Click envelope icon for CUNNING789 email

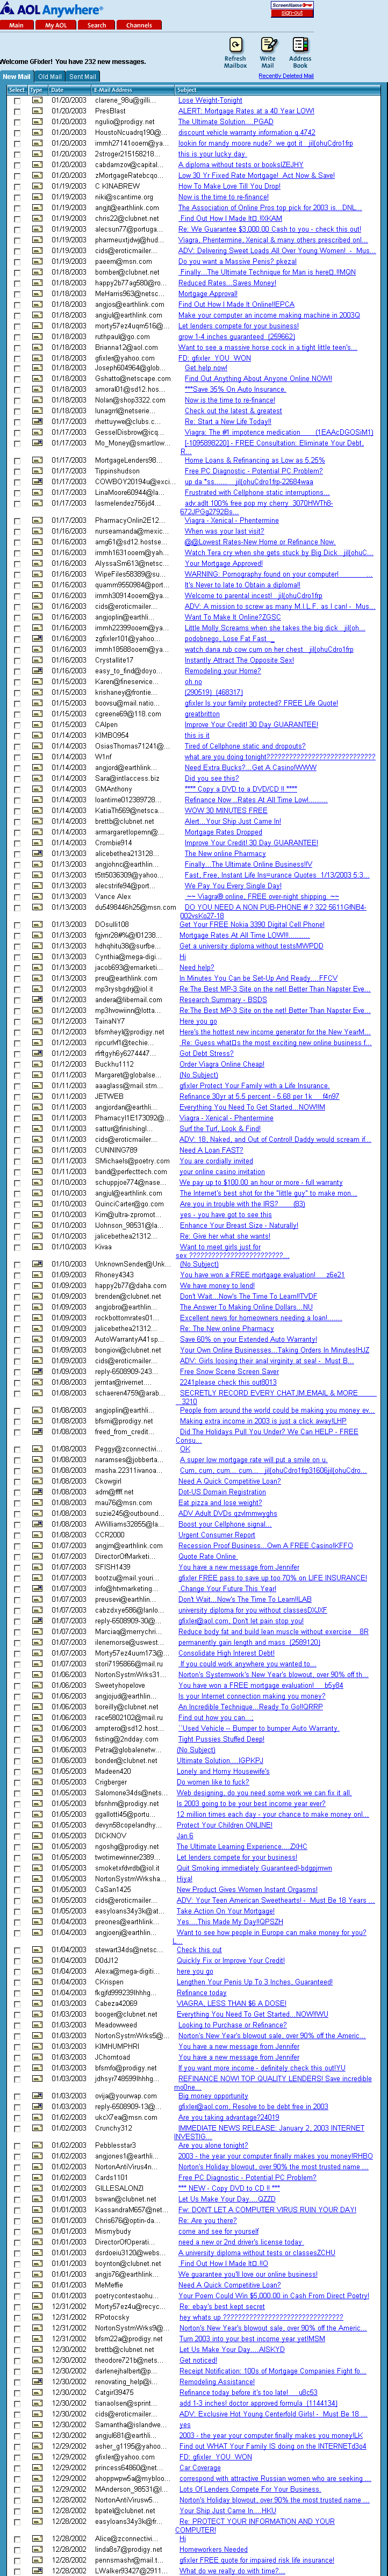click(37, 1150)
